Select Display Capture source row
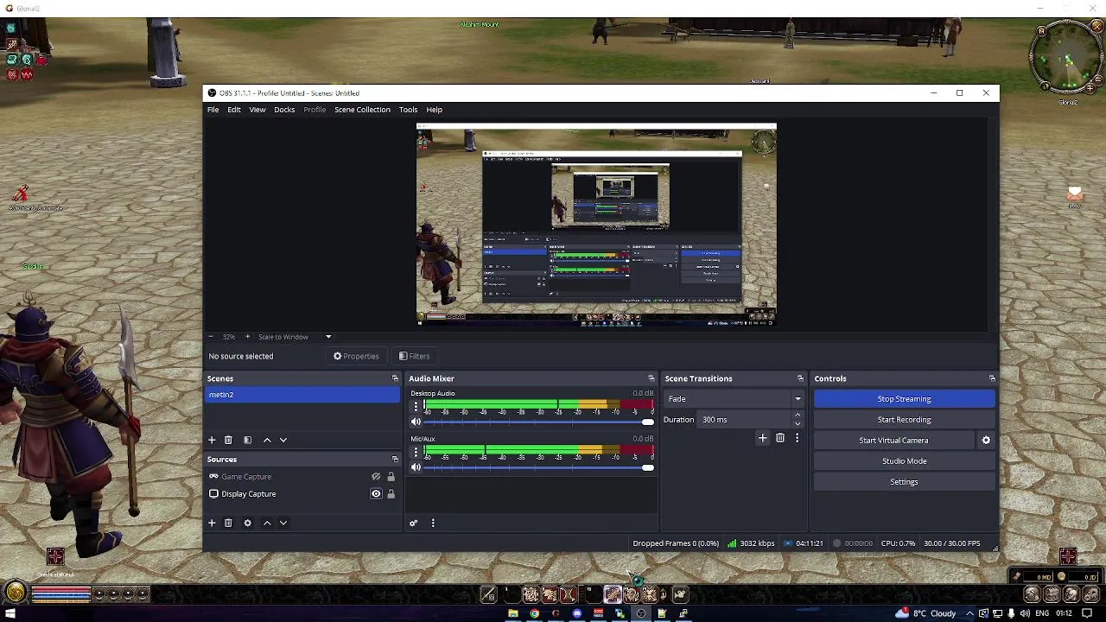This screenshot has width=1106, height=622. coord(301,494)
